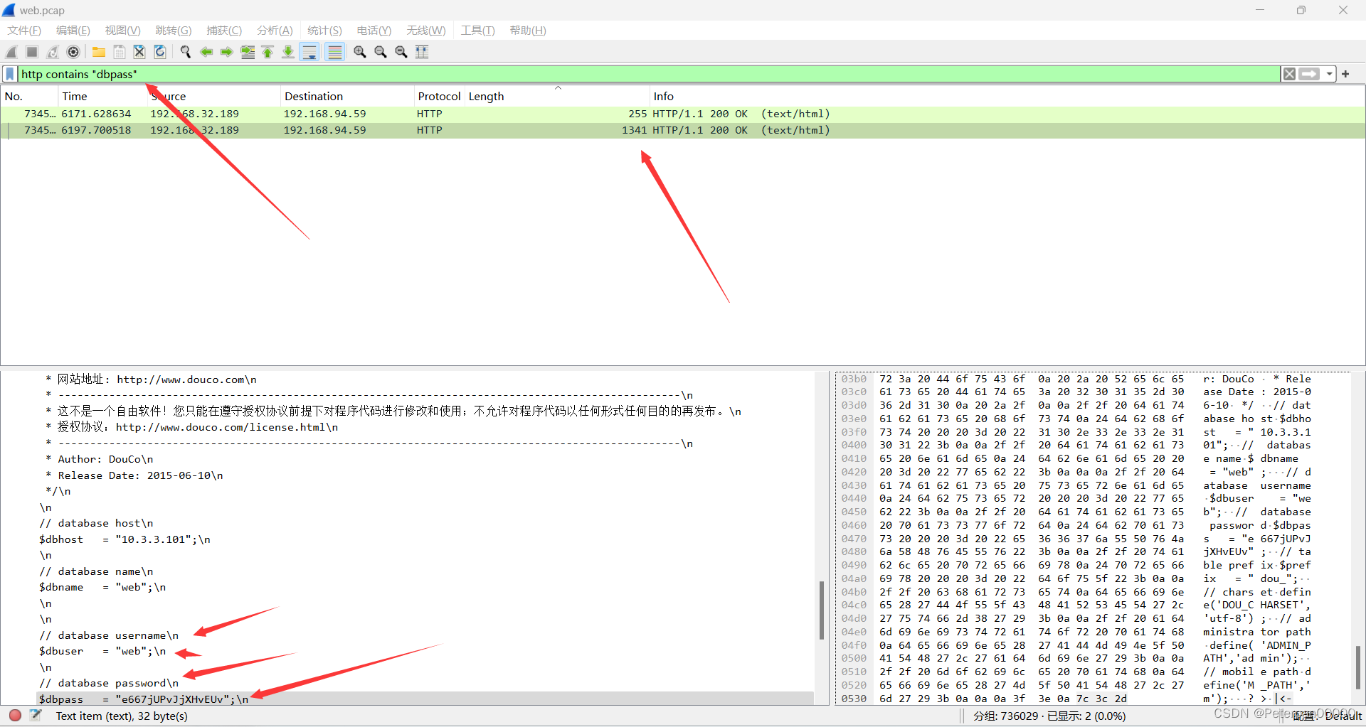The width and height of the screenshot is (1366, 727).
Task: Jump to the last packet
Action: (288, 52)
